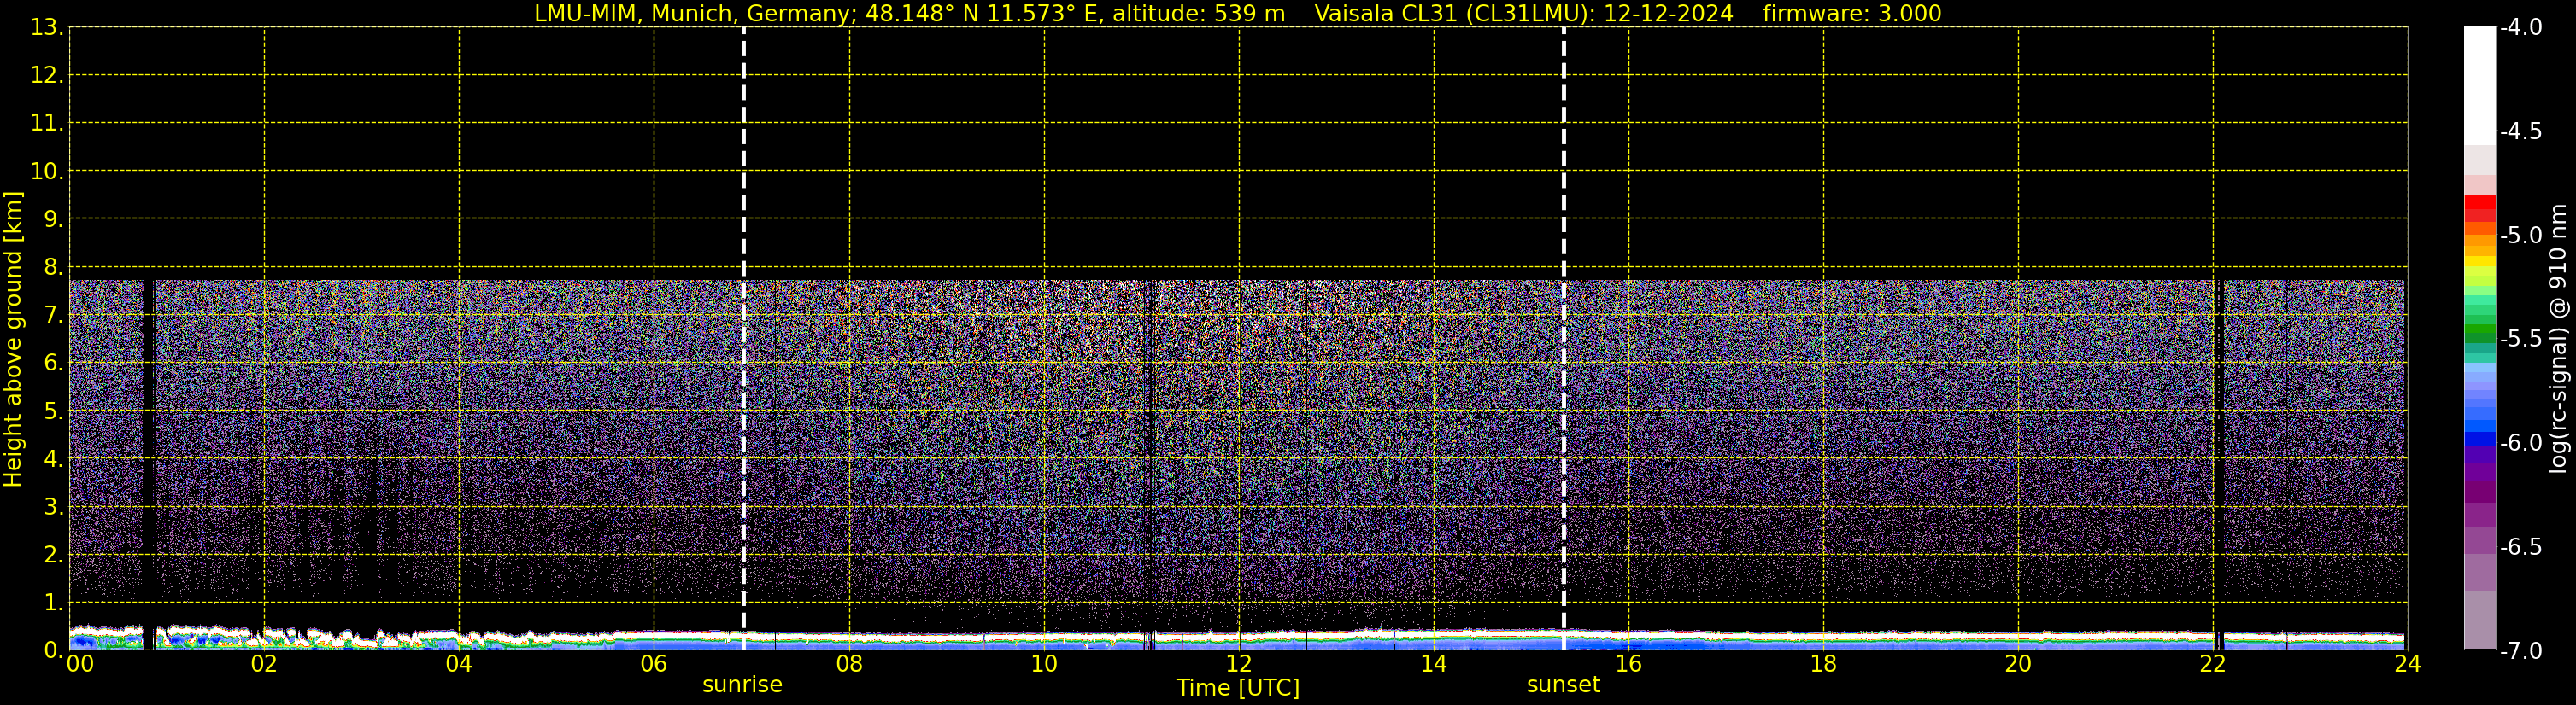The width and height of the screenshot is (2576, 705).
Task: Pick the white top section of the colorbar
Action: (x=2479, y=84)
